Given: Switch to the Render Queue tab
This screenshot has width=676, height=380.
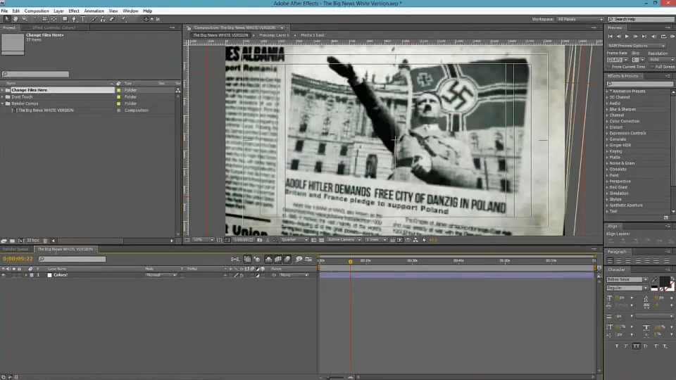Looking at the screenshot, I should coord(15,249).
